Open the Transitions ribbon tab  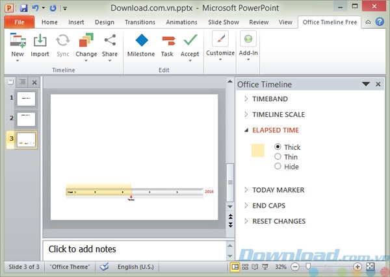pos(140,22)
